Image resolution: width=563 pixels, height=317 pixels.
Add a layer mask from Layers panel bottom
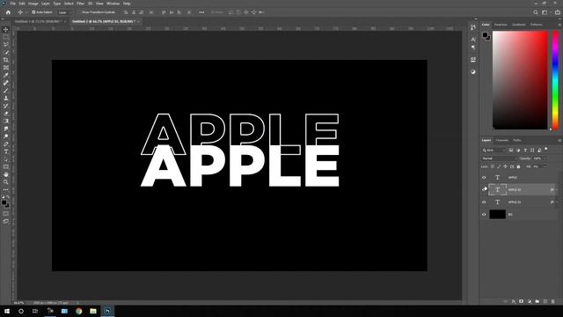click(522, 301)
